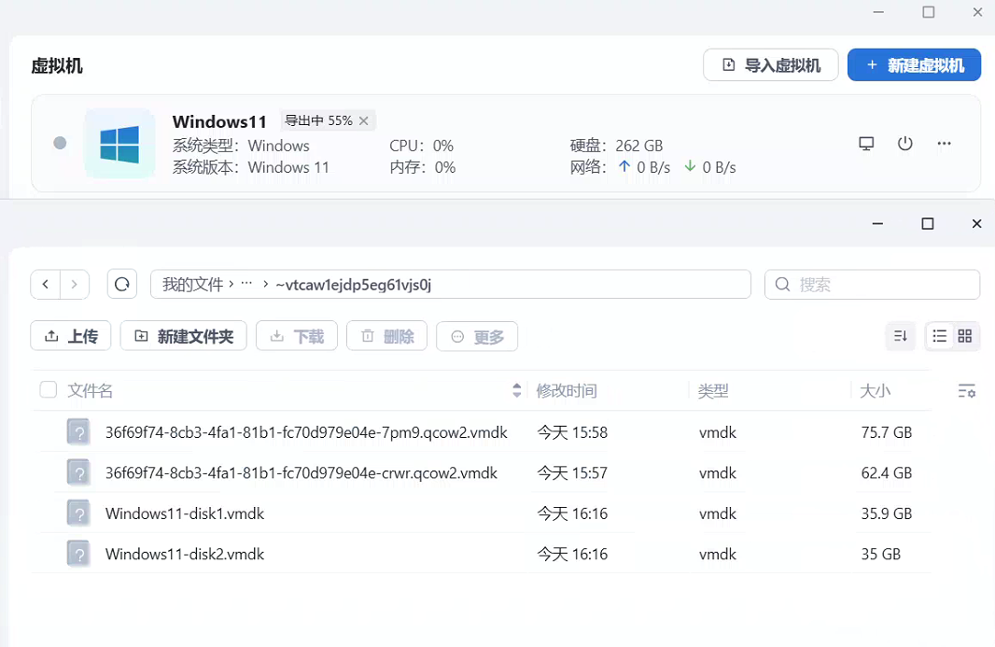The width and height of the screenshot is (995, 647).
Task: Open the Windows11 VM console monitor icon
Action: click(866, 144)
